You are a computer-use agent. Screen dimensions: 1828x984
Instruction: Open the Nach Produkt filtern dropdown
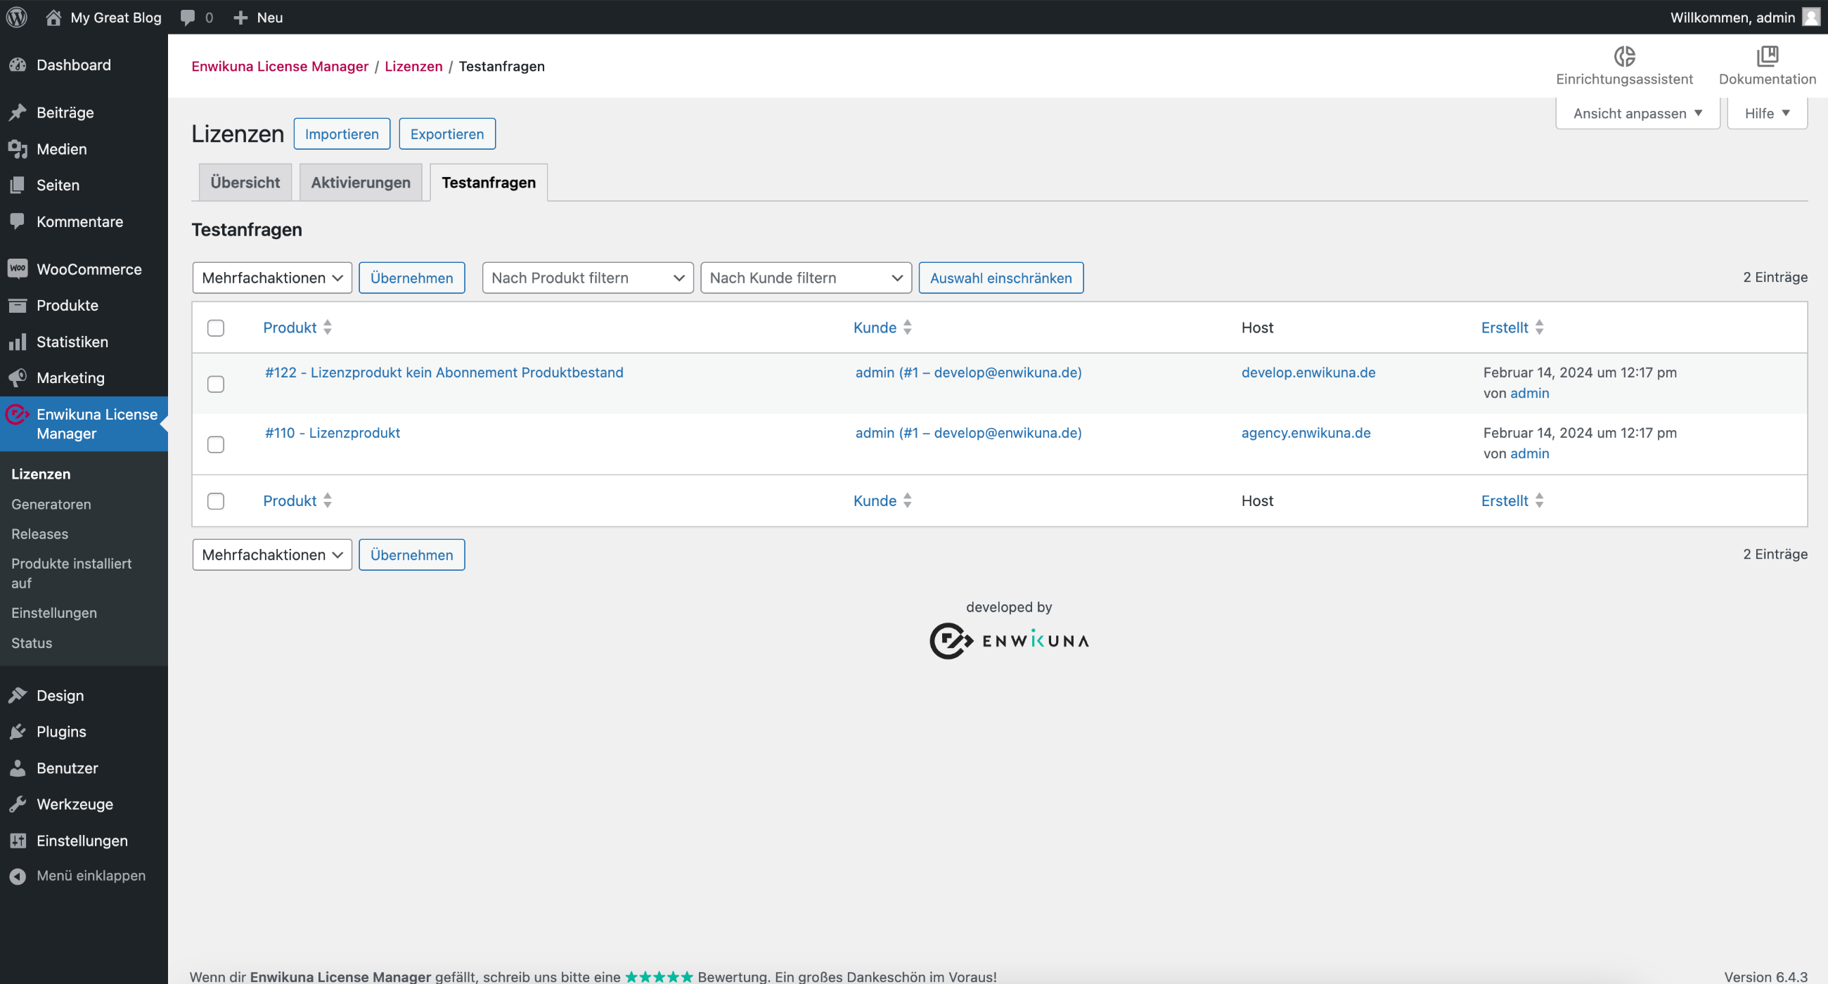[x=588, y=278]
